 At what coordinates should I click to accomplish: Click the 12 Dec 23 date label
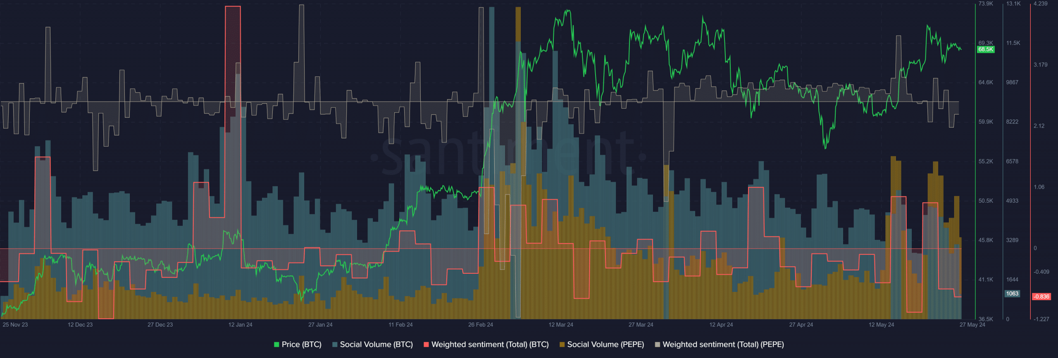click(x=80, y=325)
